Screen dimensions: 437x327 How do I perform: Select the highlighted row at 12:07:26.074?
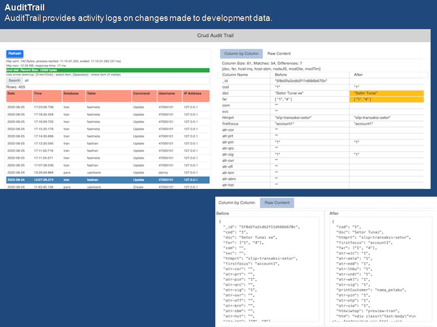[108, 180]
